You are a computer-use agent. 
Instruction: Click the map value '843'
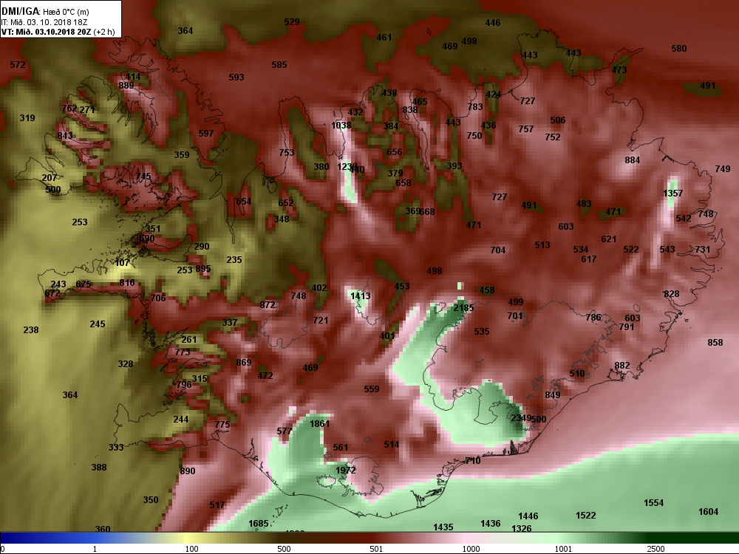click(64, 136)
